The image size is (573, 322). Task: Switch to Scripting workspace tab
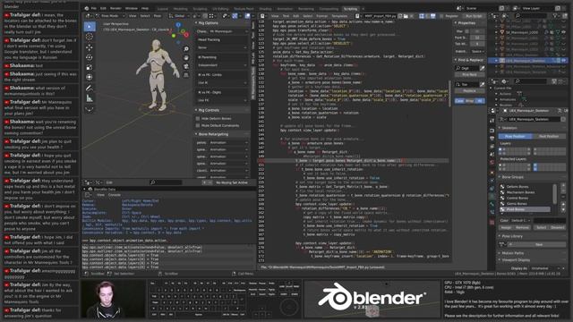350,9
